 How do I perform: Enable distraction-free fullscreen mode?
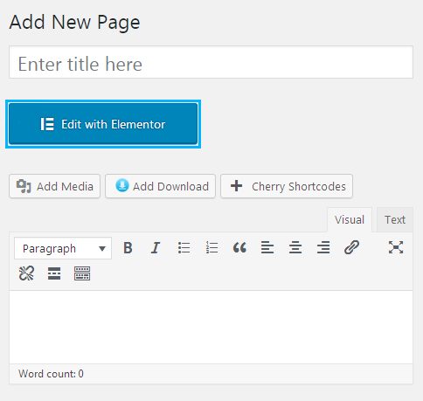[x=396, y=247]
